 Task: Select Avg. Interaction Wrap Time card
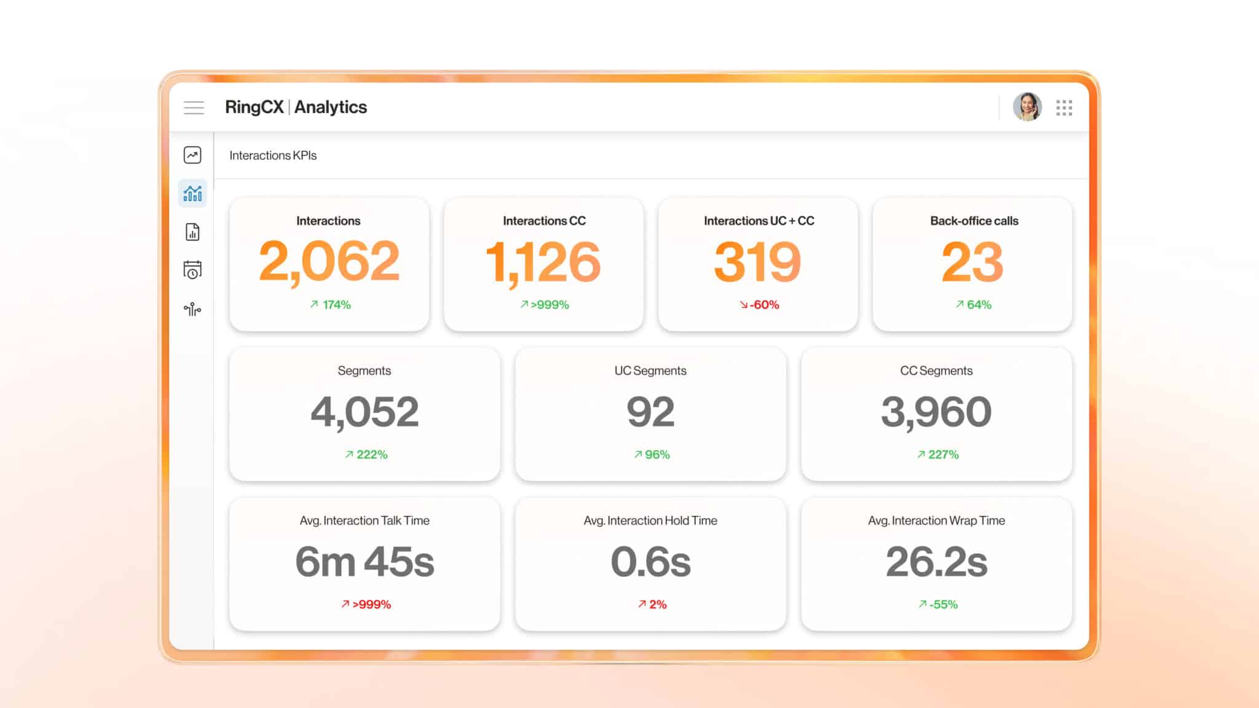click(x=936, y=564)
